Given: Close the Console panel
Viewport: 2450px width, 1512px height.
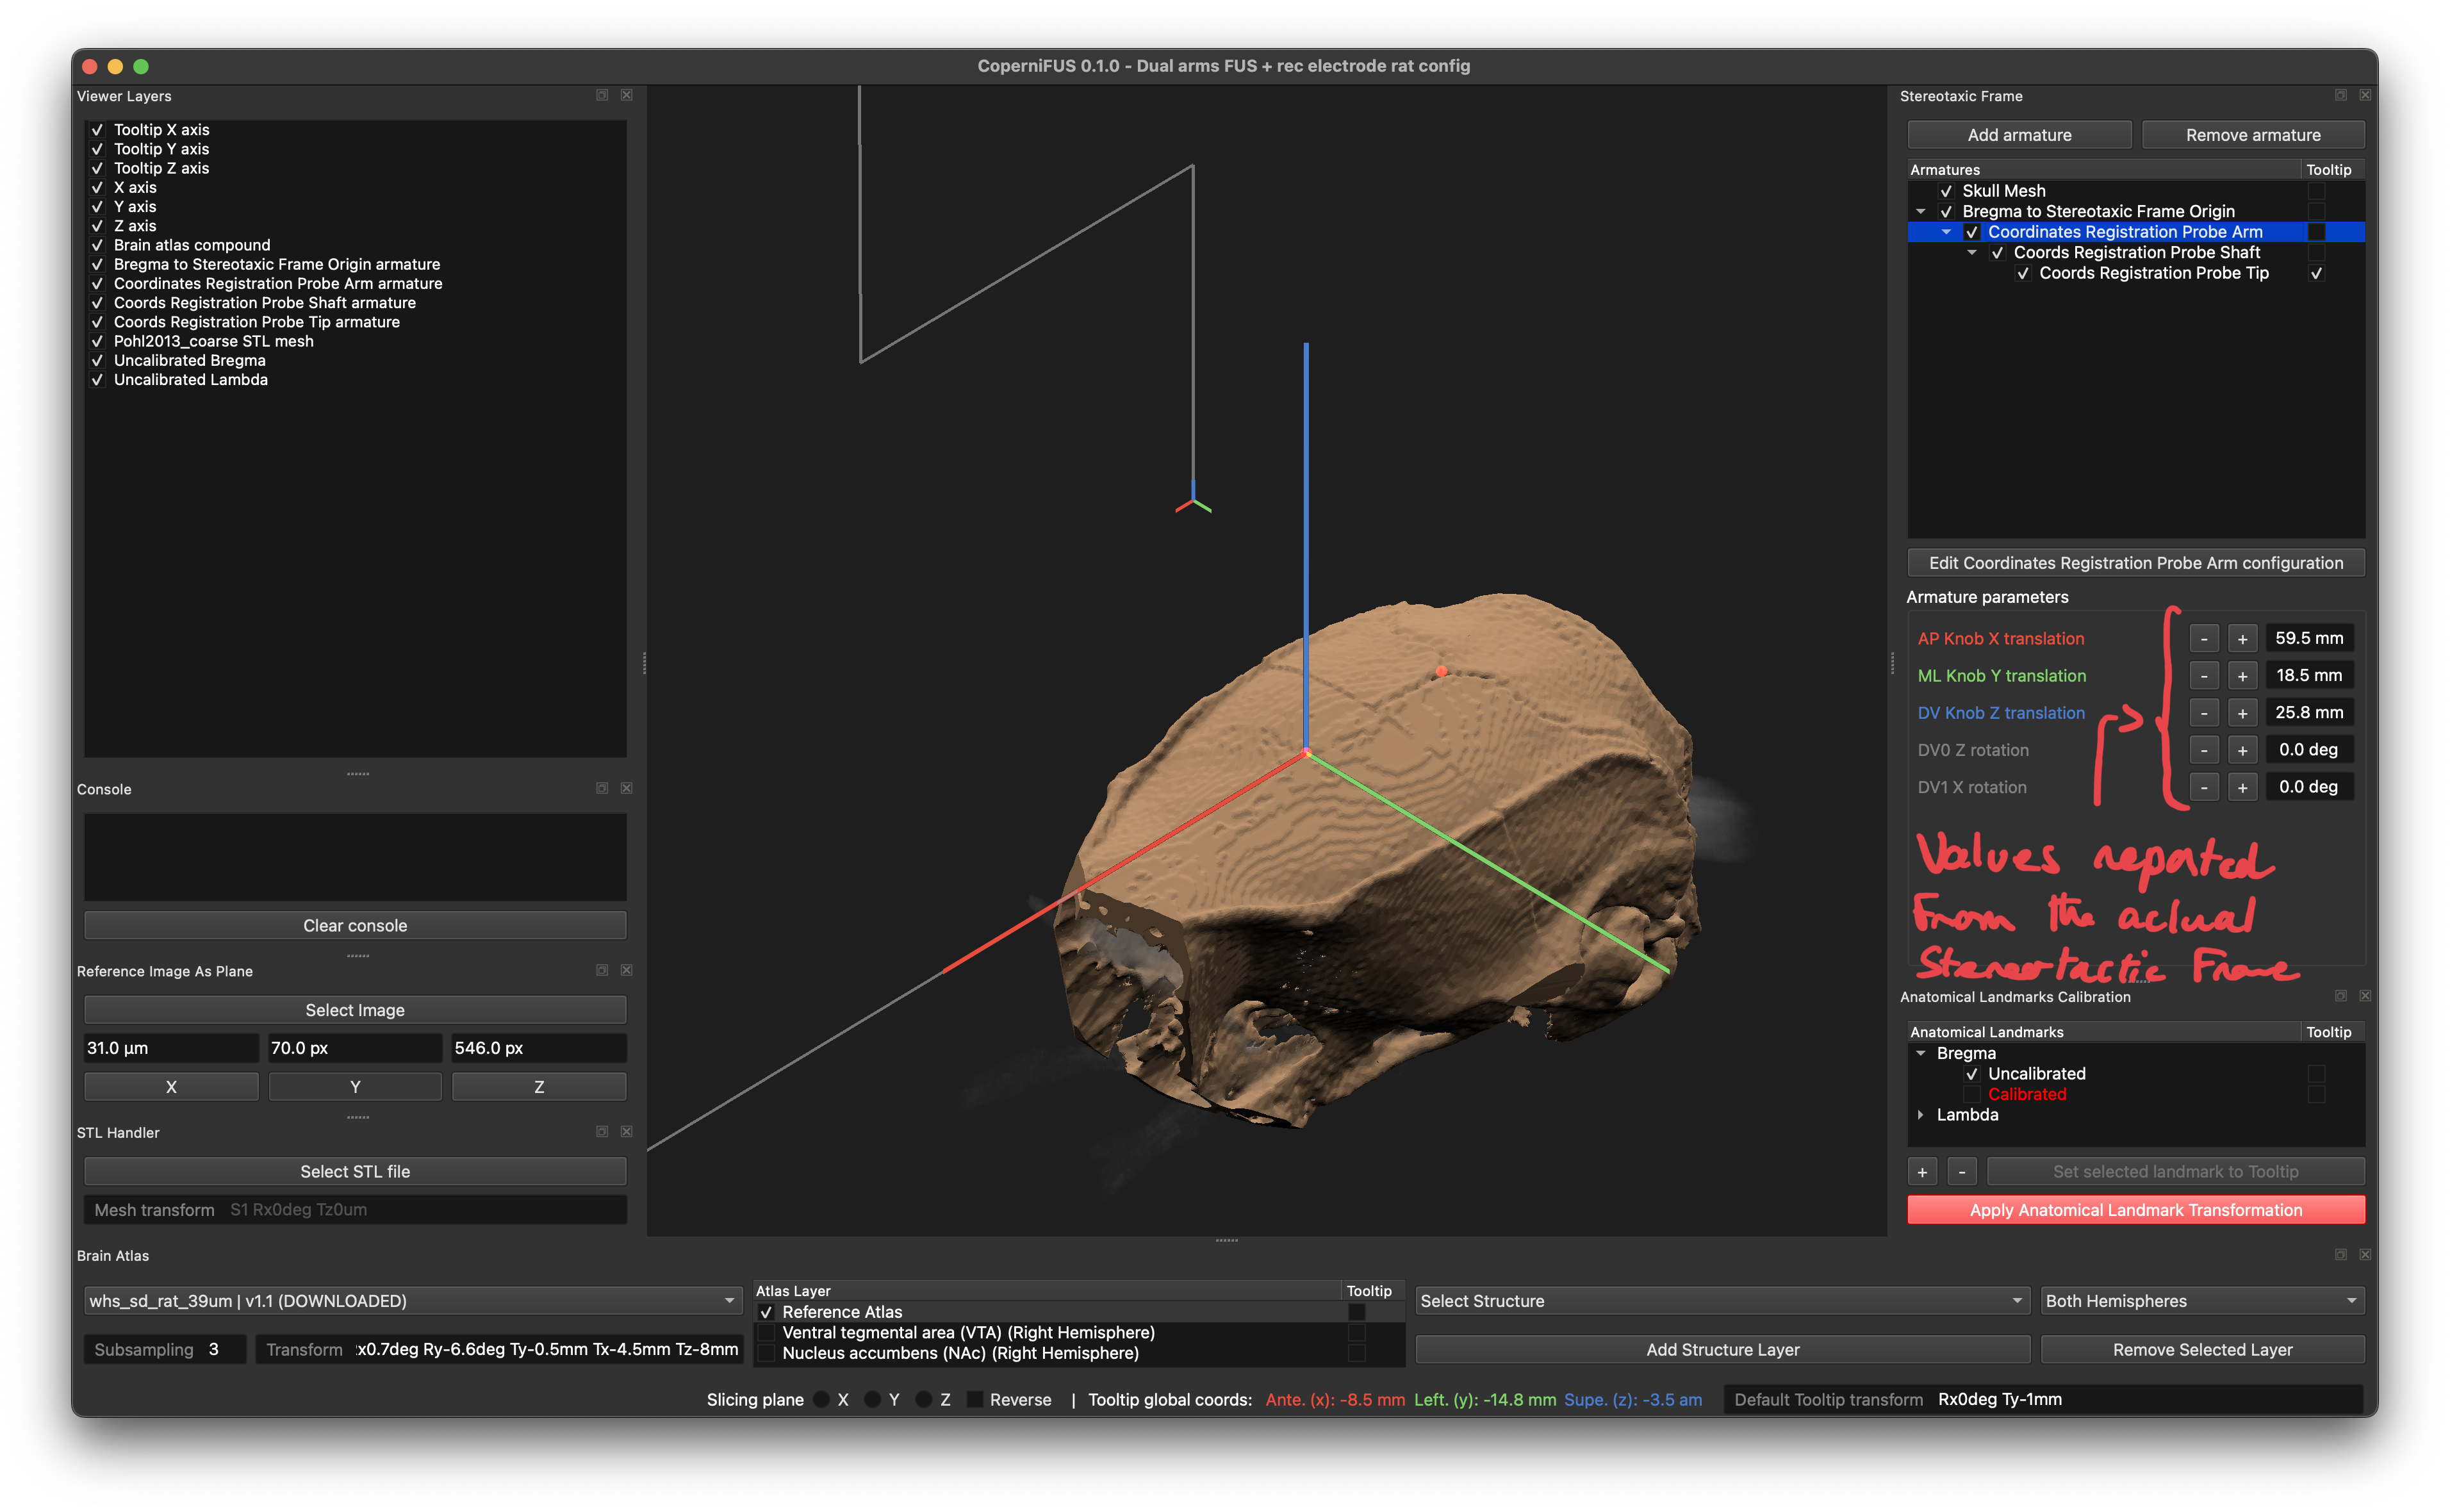Looking at the screenshot, I should tap(627, 788).
